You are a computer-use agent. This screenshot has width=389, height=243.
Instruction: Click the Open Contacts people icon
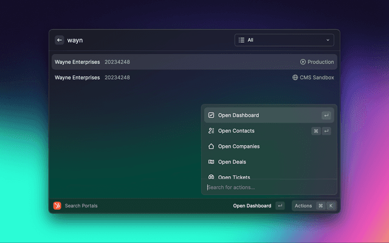pyautogui.click(x=211, y=131)
